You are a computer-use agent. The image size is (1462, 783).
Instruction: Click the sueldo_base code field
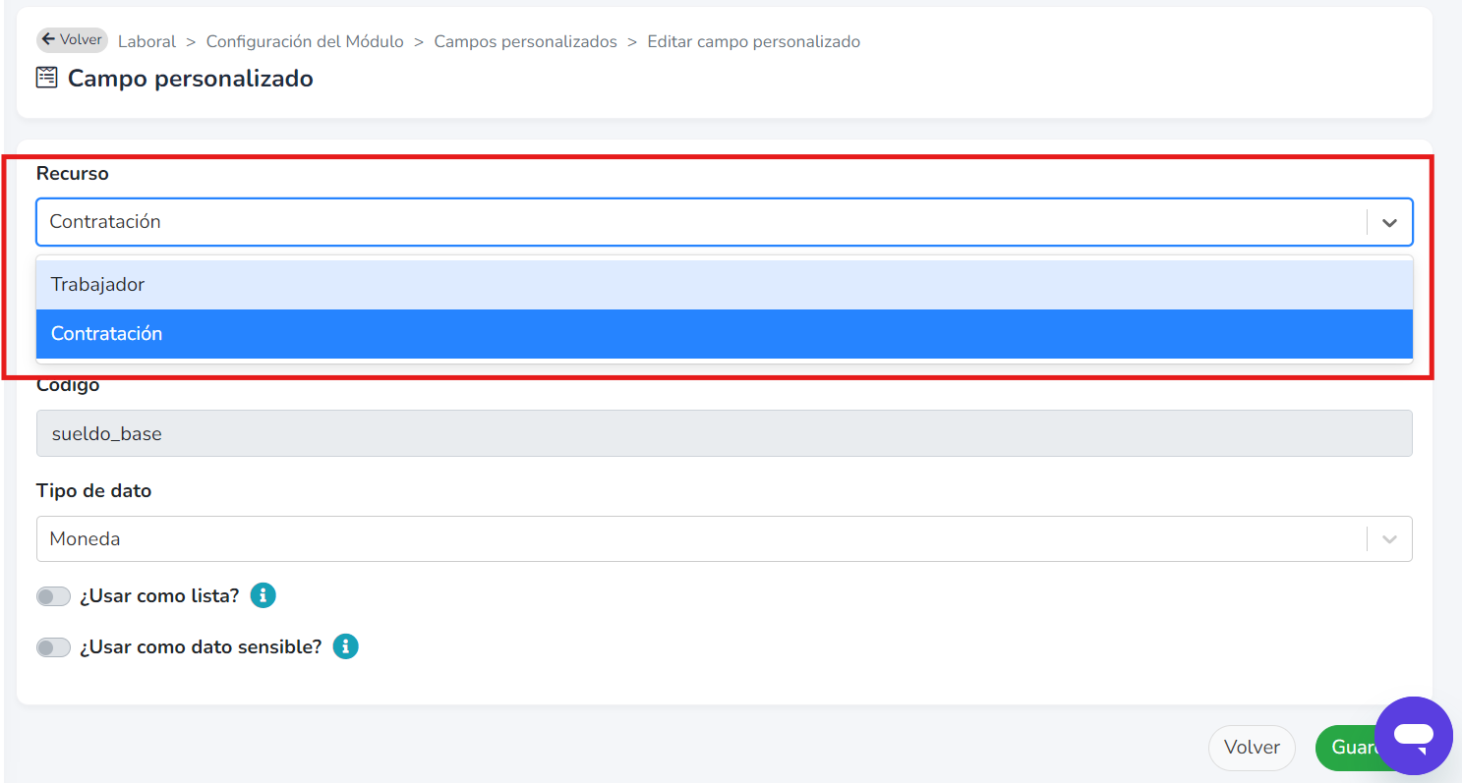coord(724,433)
